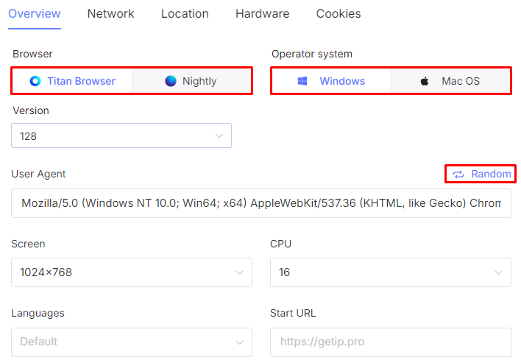Expand the Screen dropdown chevron
Image resolution: width=521 pixels, height=363 pixels.
[239, 272]
